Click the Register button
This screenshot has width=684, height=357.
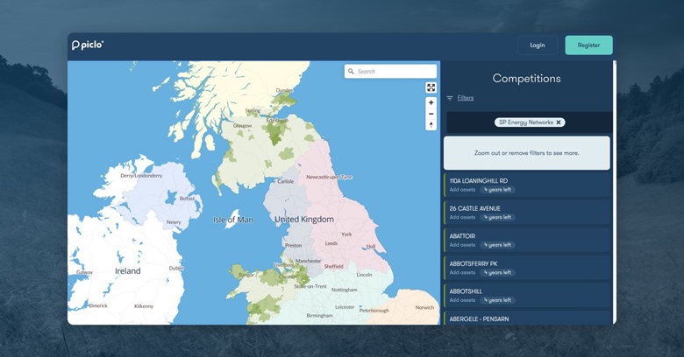click(x=588, y=45)
